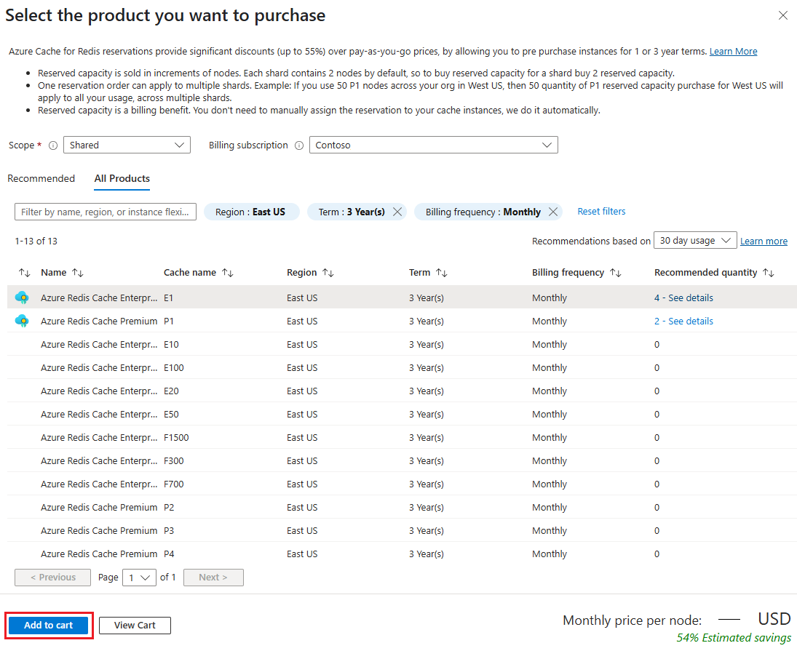The image size is (797, 651).
Task: Open the 30 day usage dropdown
Action: pos(694,240)
